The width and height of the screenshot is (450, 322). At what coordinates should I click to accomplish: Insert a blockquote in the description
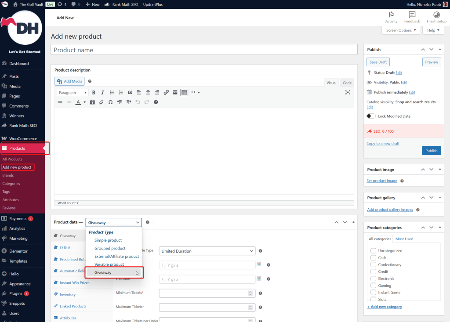coord(130,93)
